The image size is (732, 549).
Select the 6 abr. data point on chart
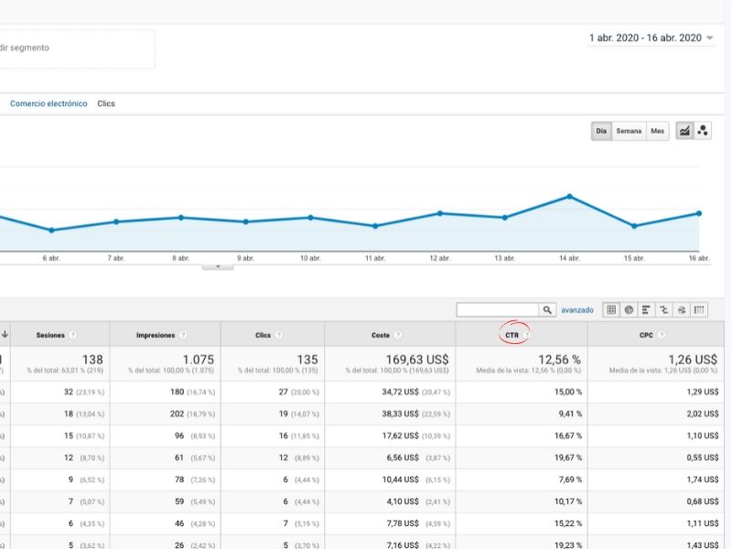coord(51,231)
